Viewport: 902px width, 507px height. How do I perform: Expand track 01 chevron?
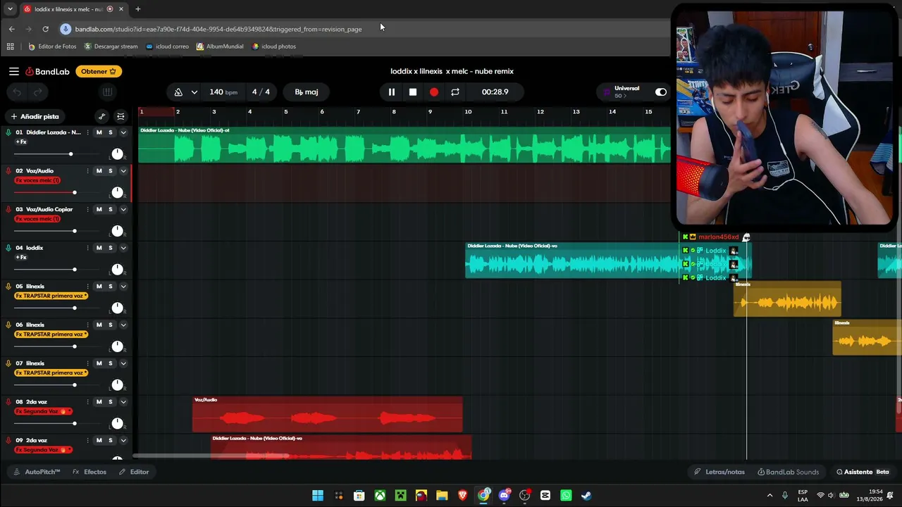pyautogui.click(x=123, y=132)
